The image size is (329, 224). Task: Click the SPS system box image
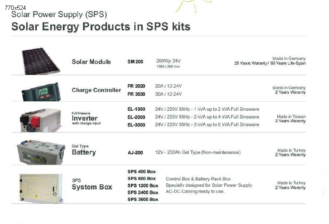[41, 189]
